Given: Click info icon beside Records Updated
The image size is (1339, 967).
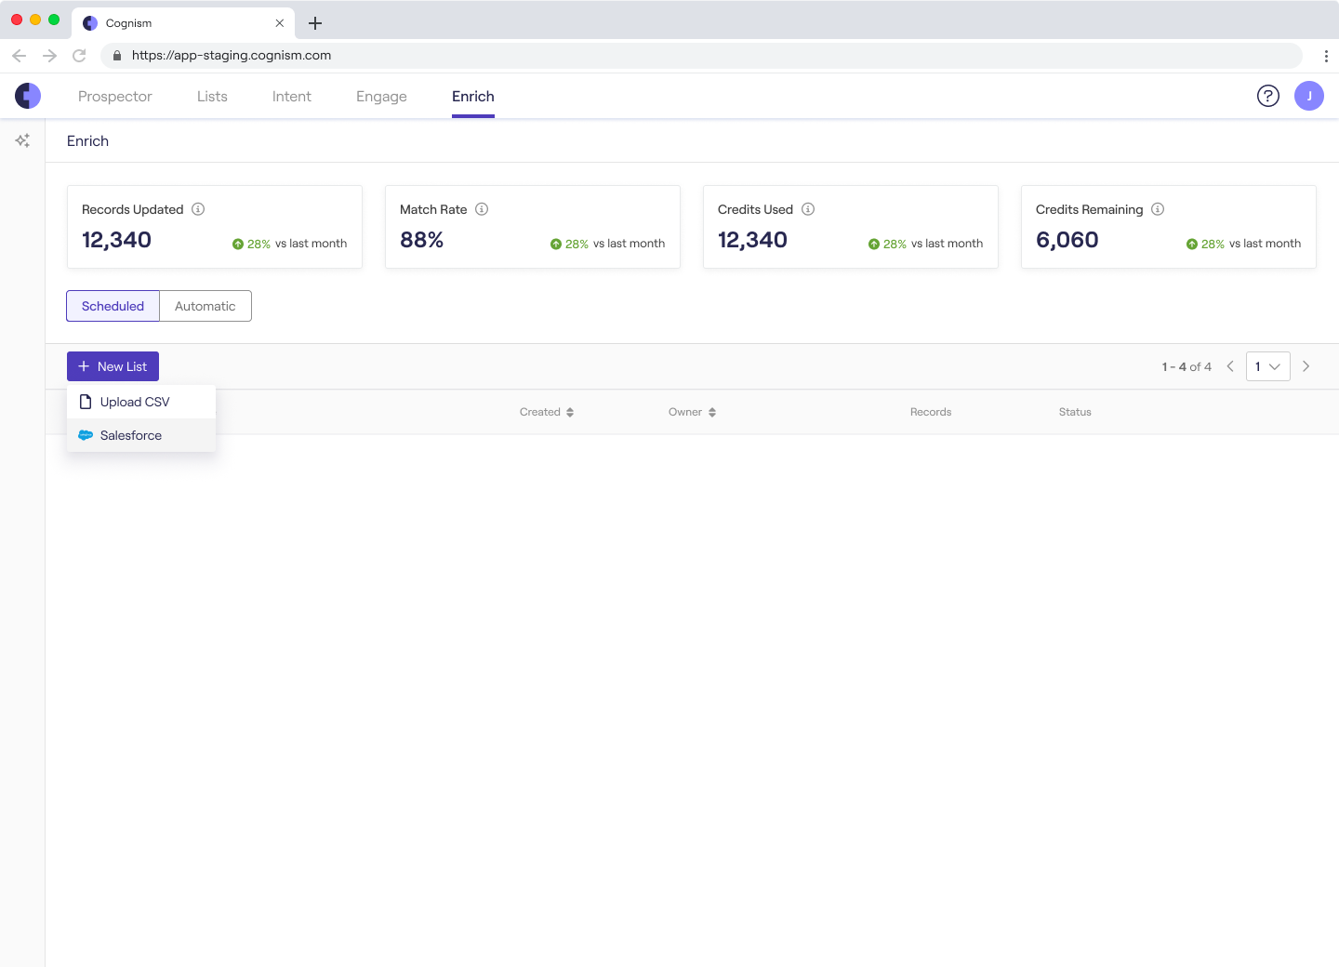Looking at the screenshot, I should 198,209.
